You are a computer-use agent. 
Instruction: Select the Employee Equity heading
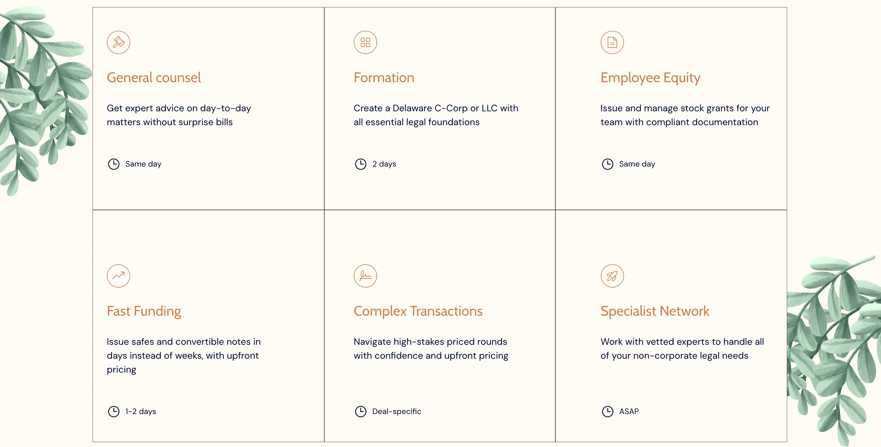(650, 78)
